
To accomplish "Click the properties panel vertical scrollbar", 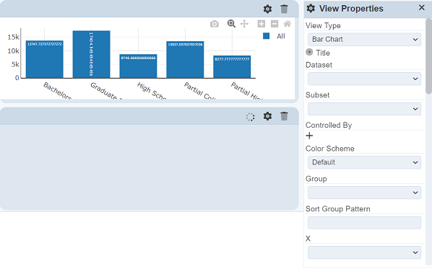I will [428, 56].
